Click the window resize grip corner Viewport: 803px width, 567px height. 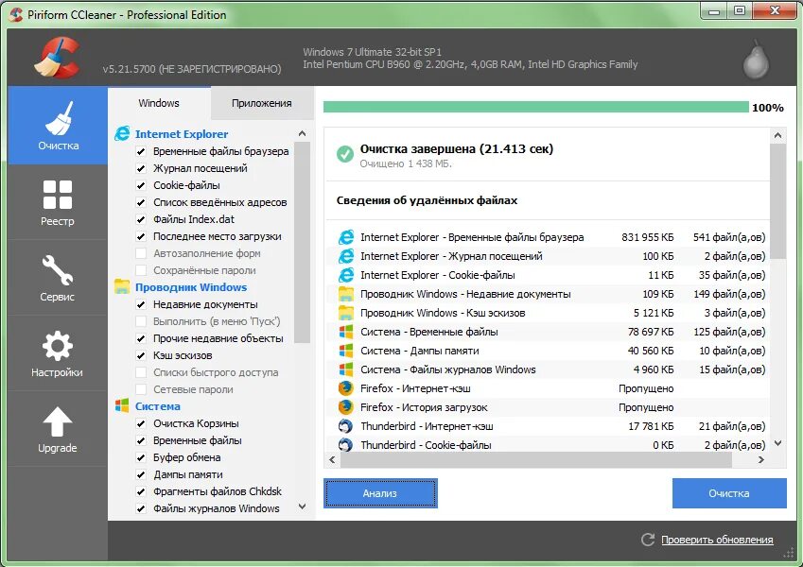[788, 553]
